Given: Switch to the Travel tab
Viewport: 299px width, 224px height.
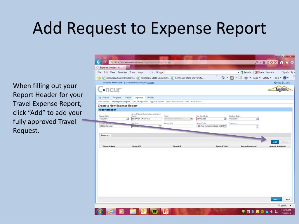Looking at the screenshot, I should point(128,97).
